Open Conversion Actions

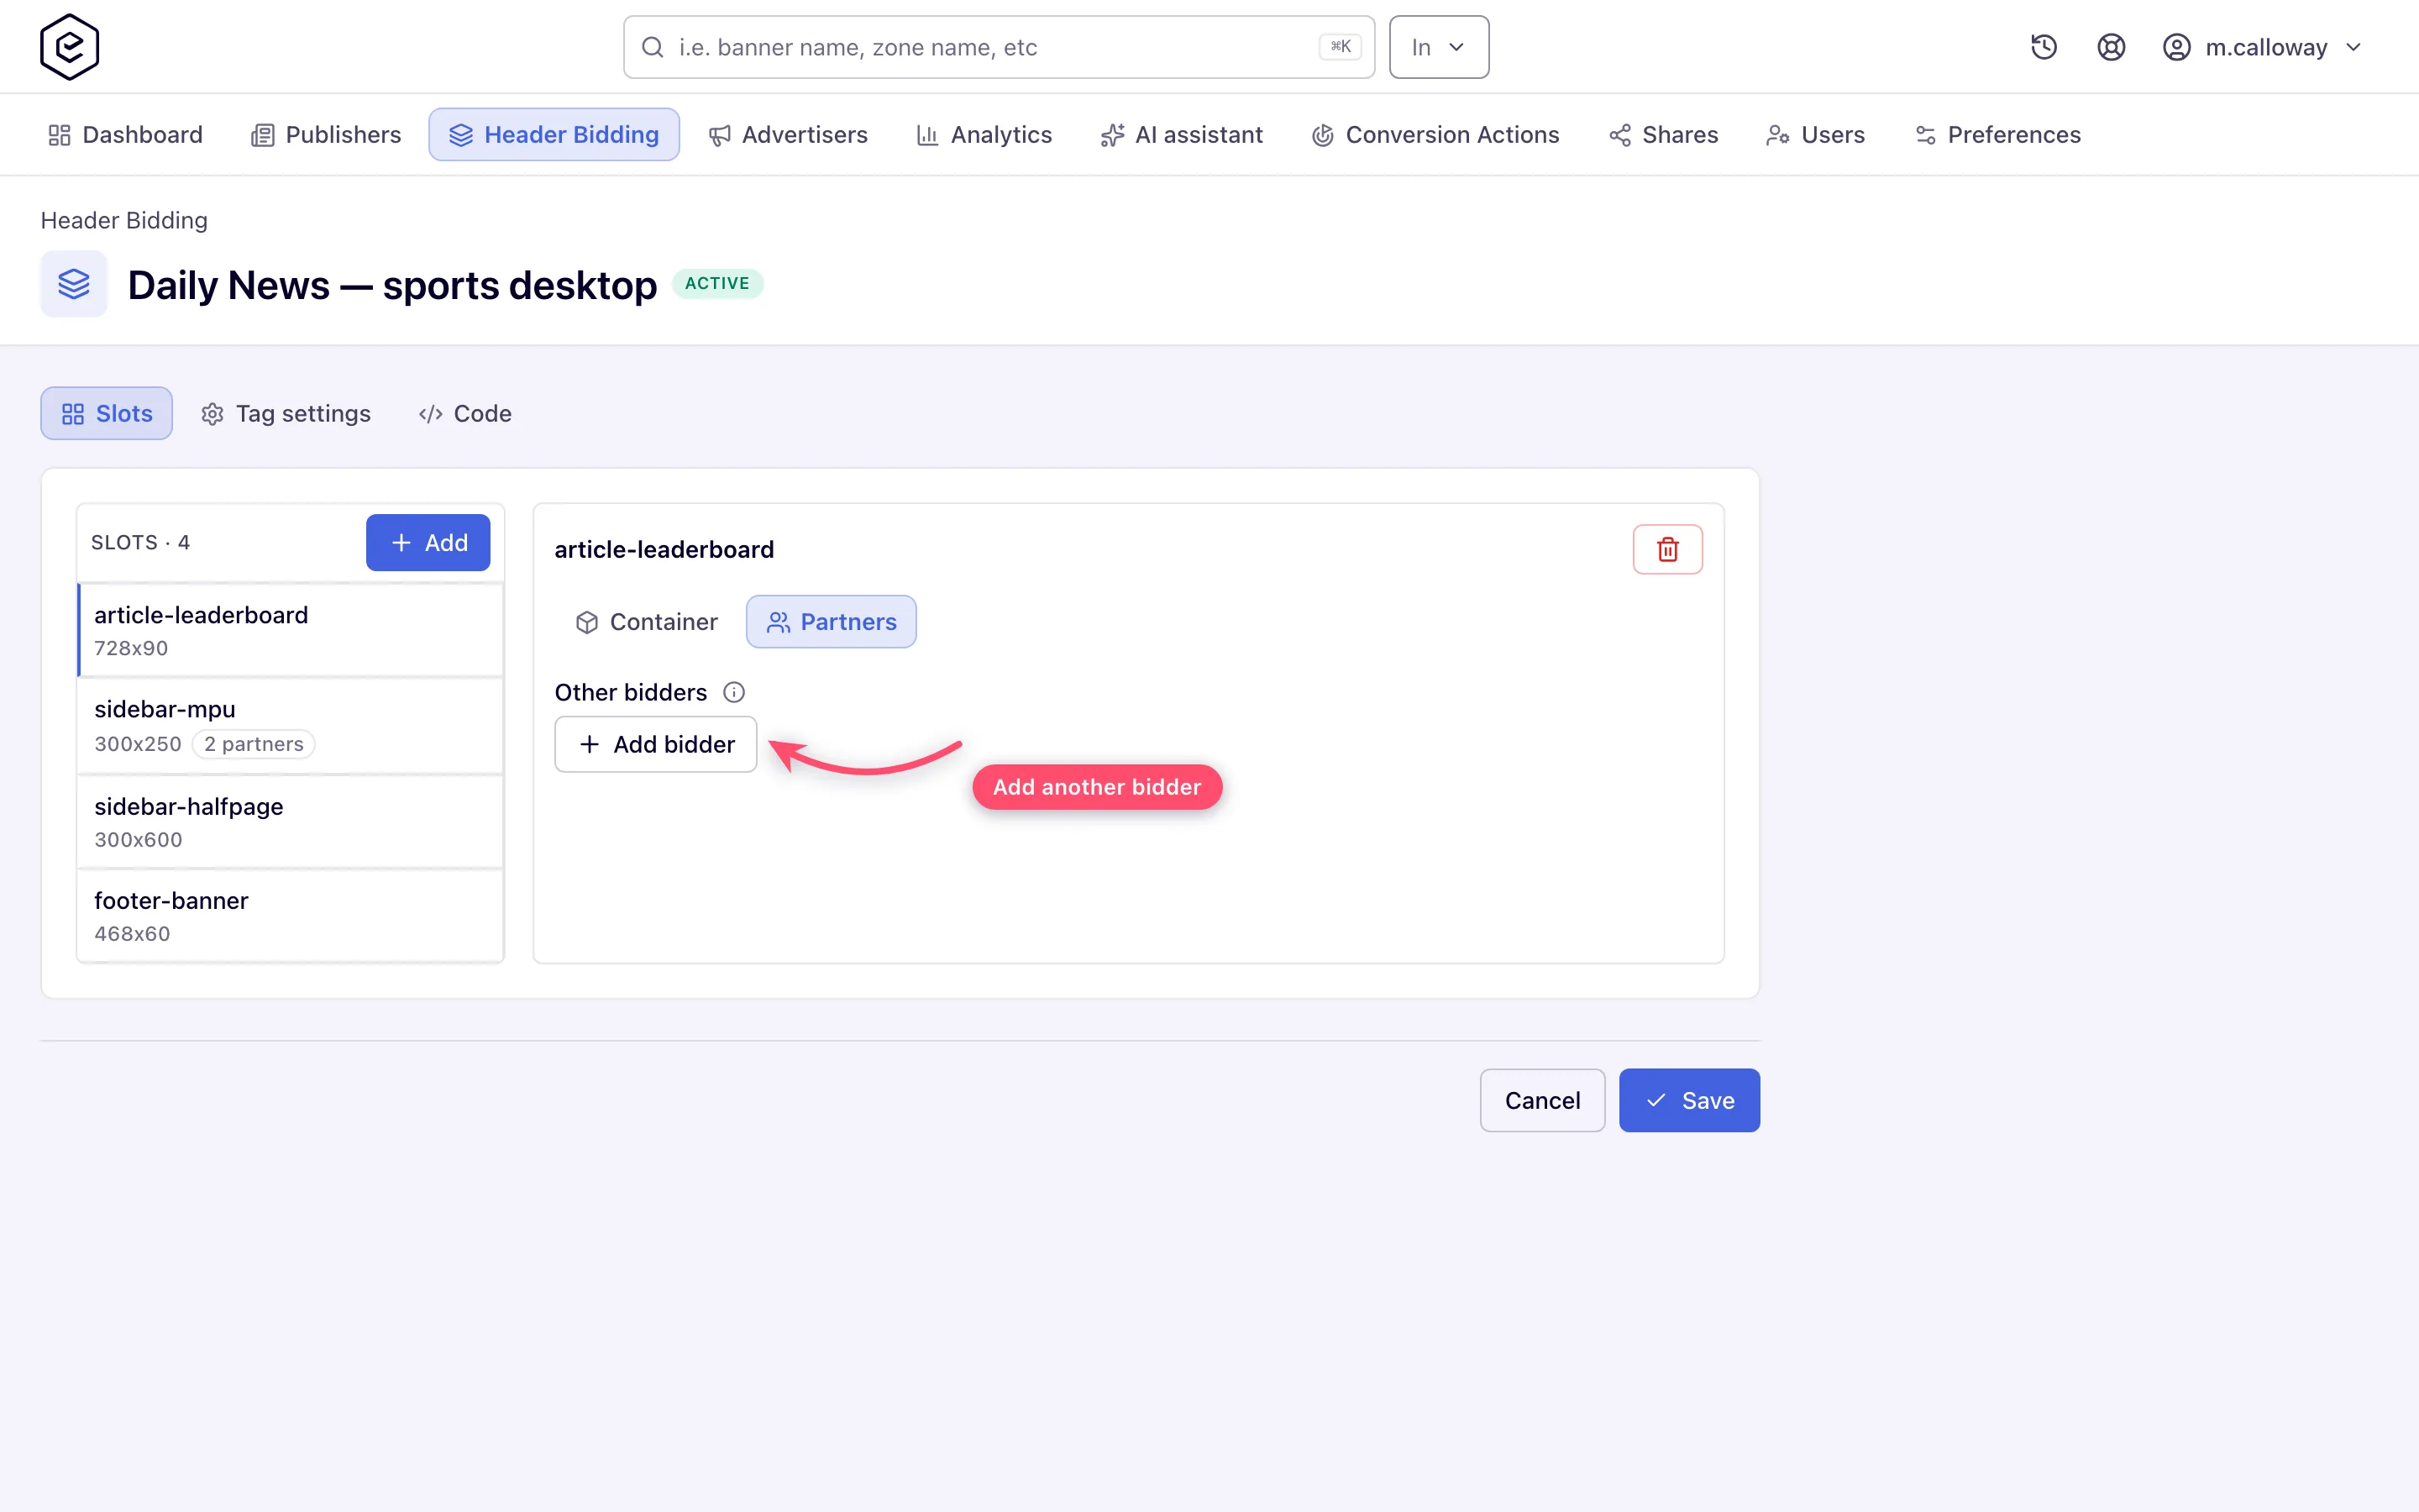[1435, 135]
